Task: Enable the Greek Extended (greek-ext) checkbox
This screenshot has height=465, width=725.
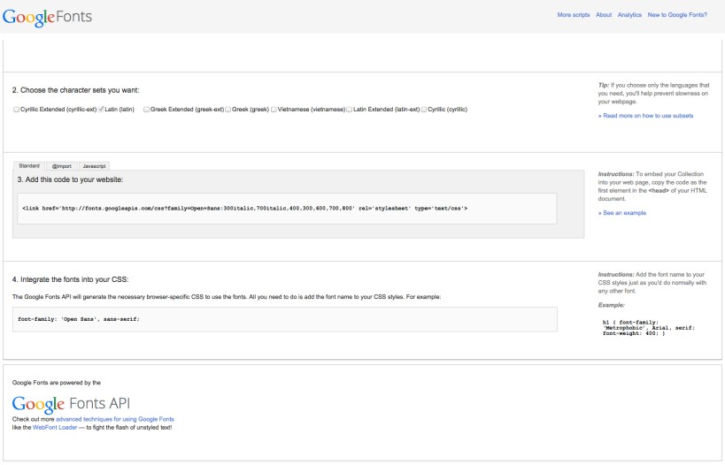Action: 146,110
